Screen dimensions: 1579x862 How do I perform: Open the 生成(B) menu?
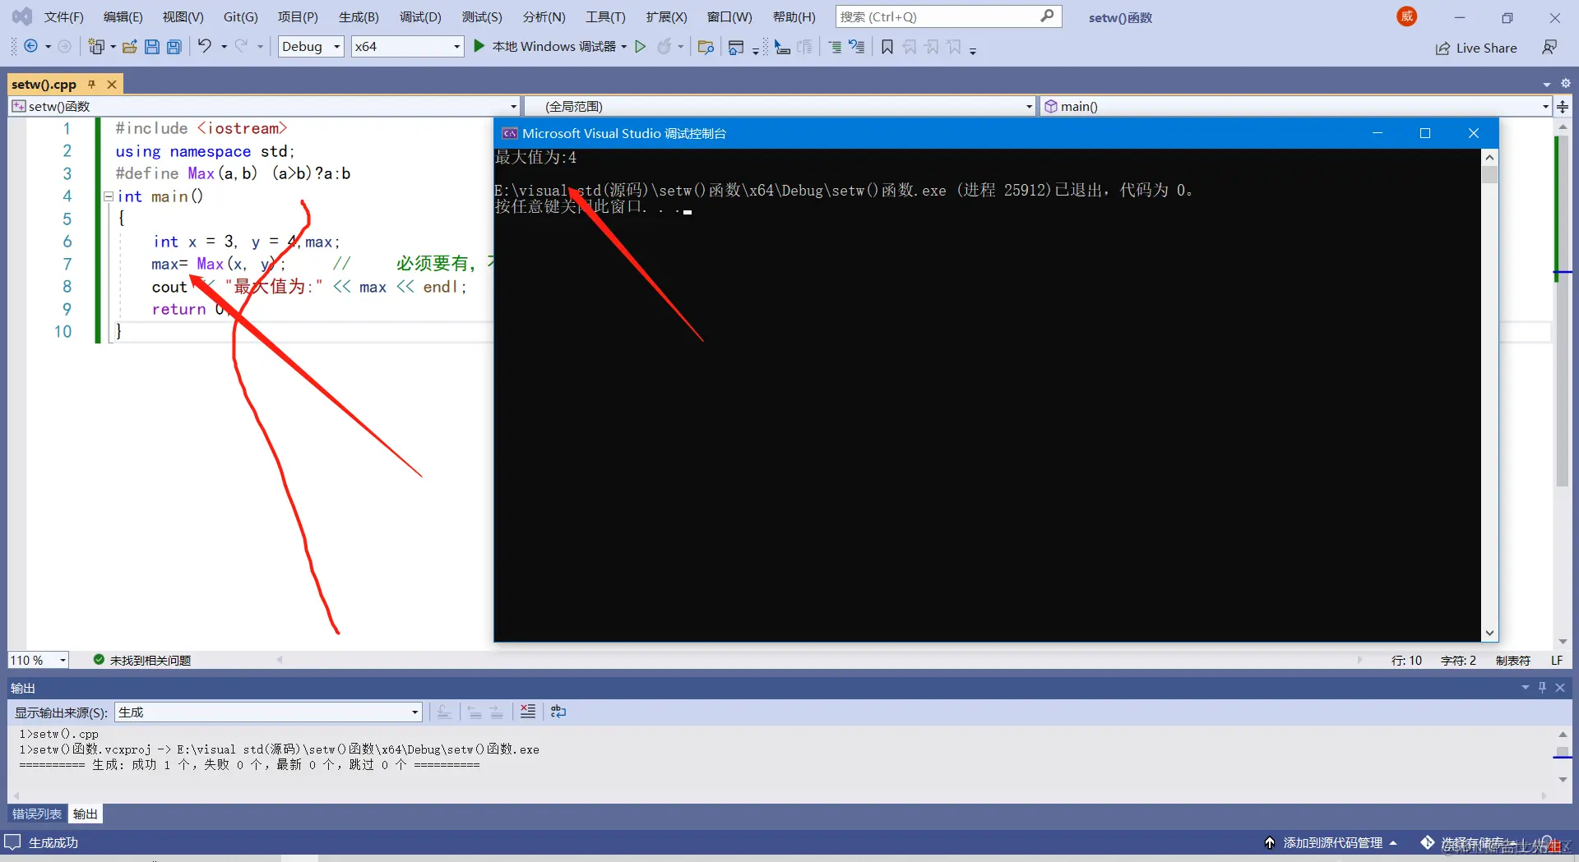[x=359, y=17]
